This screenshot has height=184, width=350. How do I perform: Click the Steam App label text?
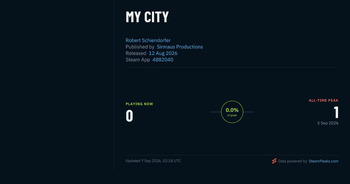(x=138, y=60)
